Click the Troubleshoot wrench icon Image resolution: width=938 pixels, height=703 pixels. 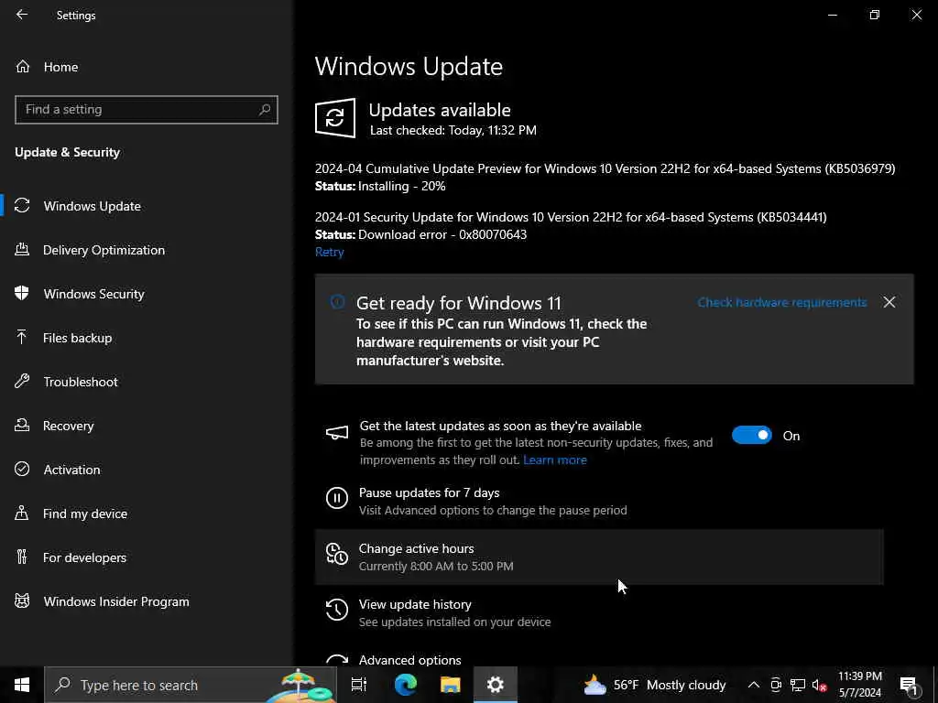(22, 381)
